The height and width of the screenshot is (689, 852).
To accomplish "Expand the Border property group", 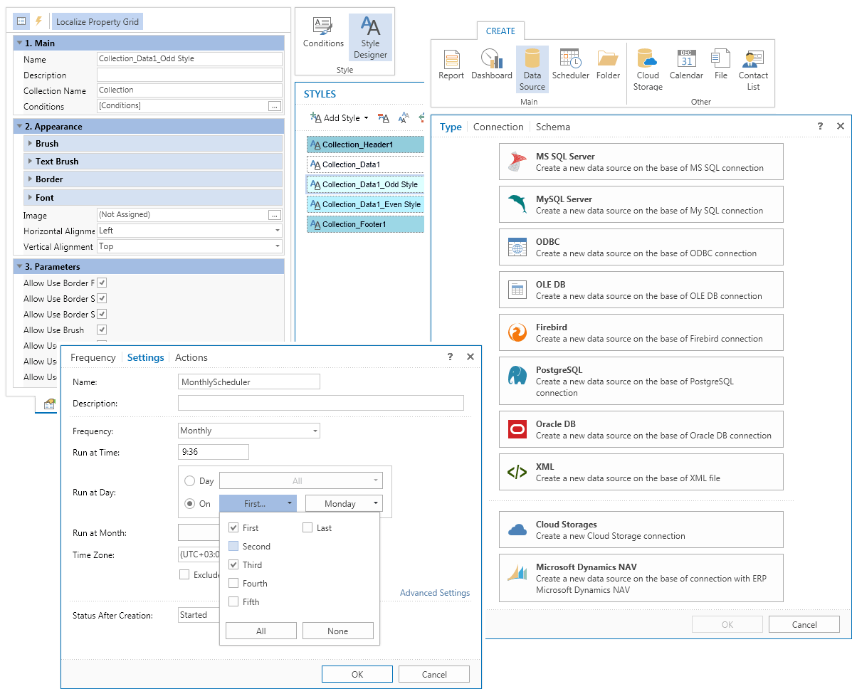I will point(30,179).
